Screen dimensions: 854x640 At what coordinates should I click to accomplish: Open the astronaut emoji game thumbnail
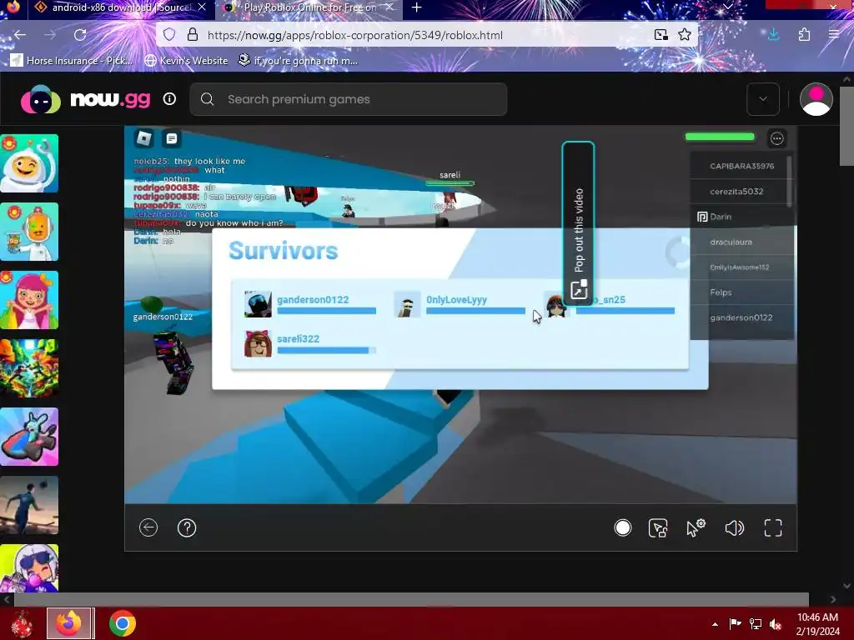pos(29,163)
